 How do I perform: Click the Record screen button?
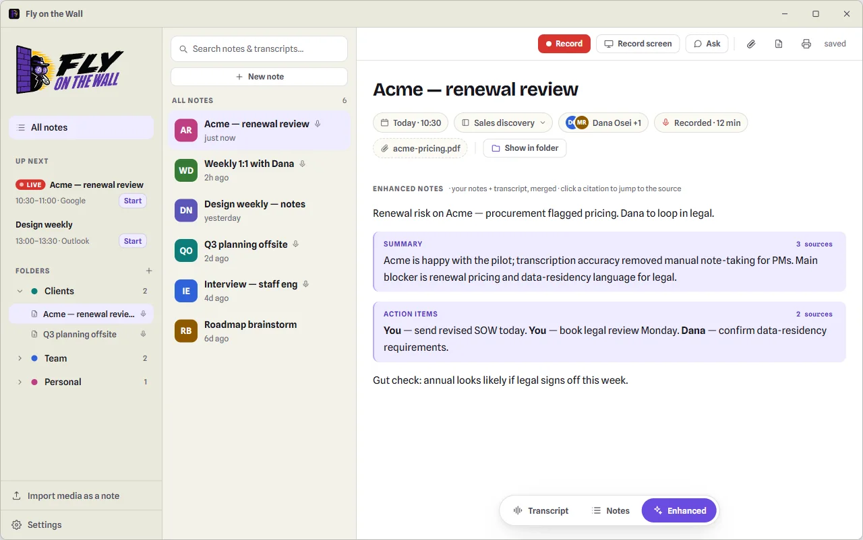coord(638,44)
